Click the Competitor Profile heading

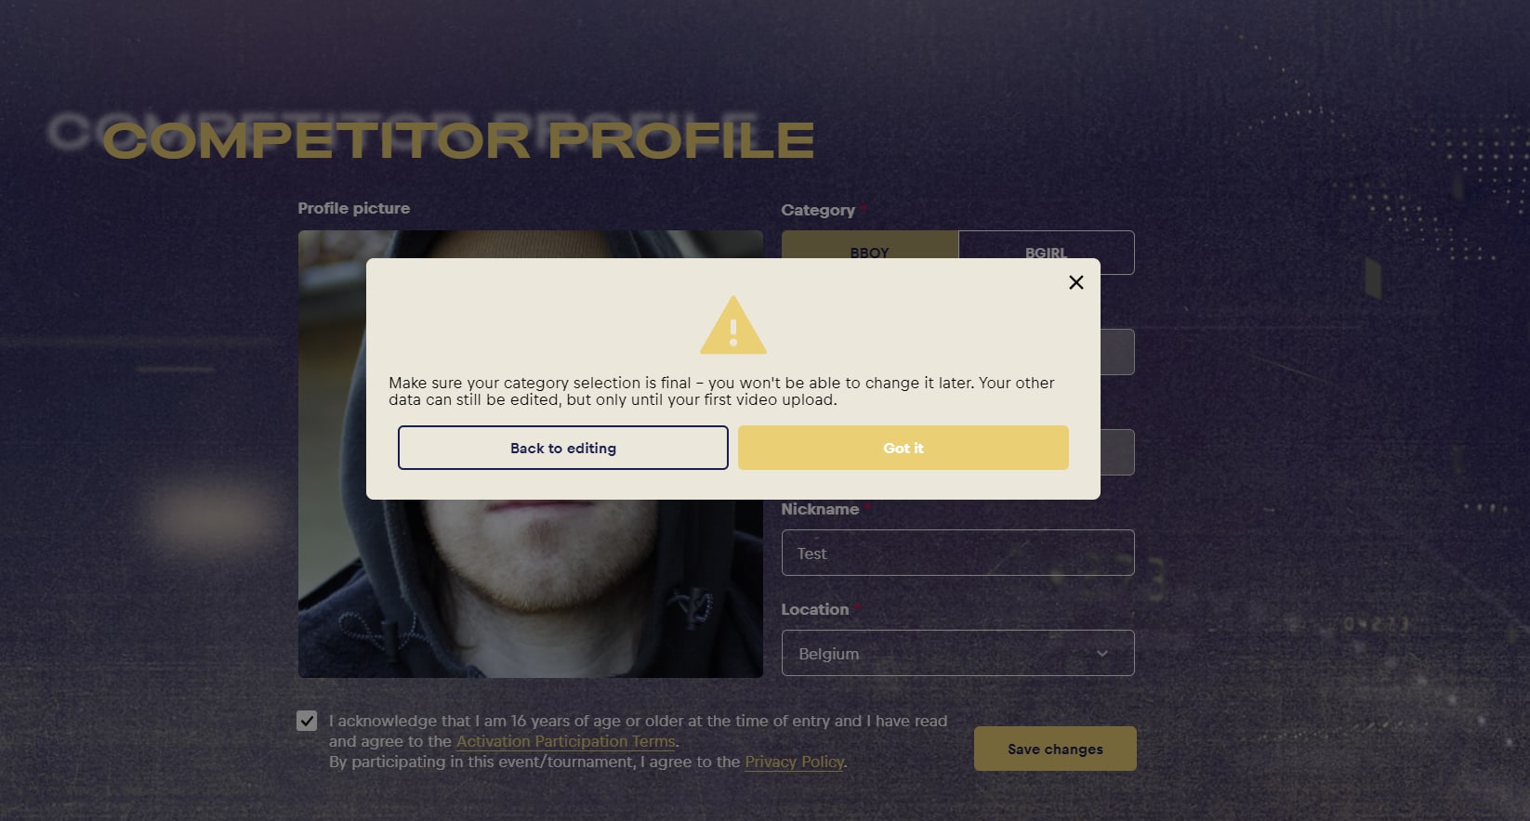(x=458, y=140)
